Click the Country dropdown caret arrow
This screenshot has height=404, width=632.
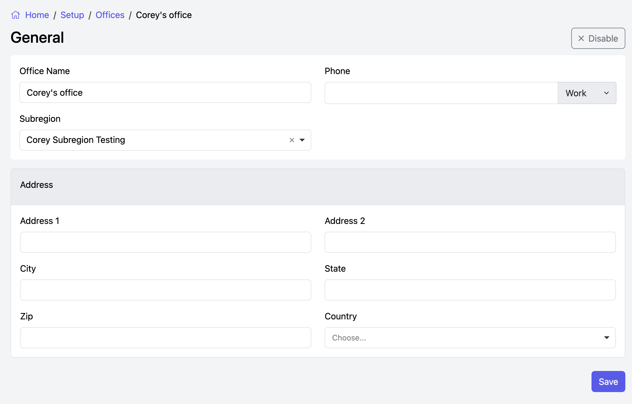[x=607, y=338]
